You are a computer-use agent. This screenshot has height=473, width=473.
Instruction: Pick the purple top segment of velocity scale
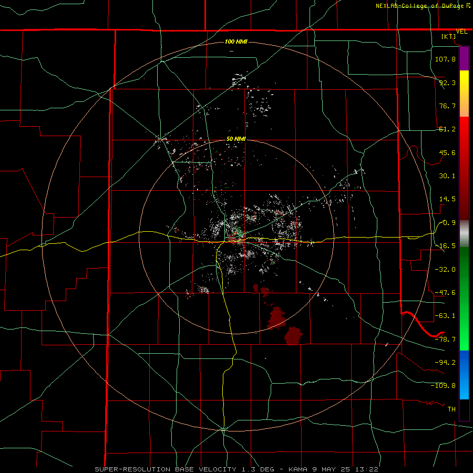point(464,58)
